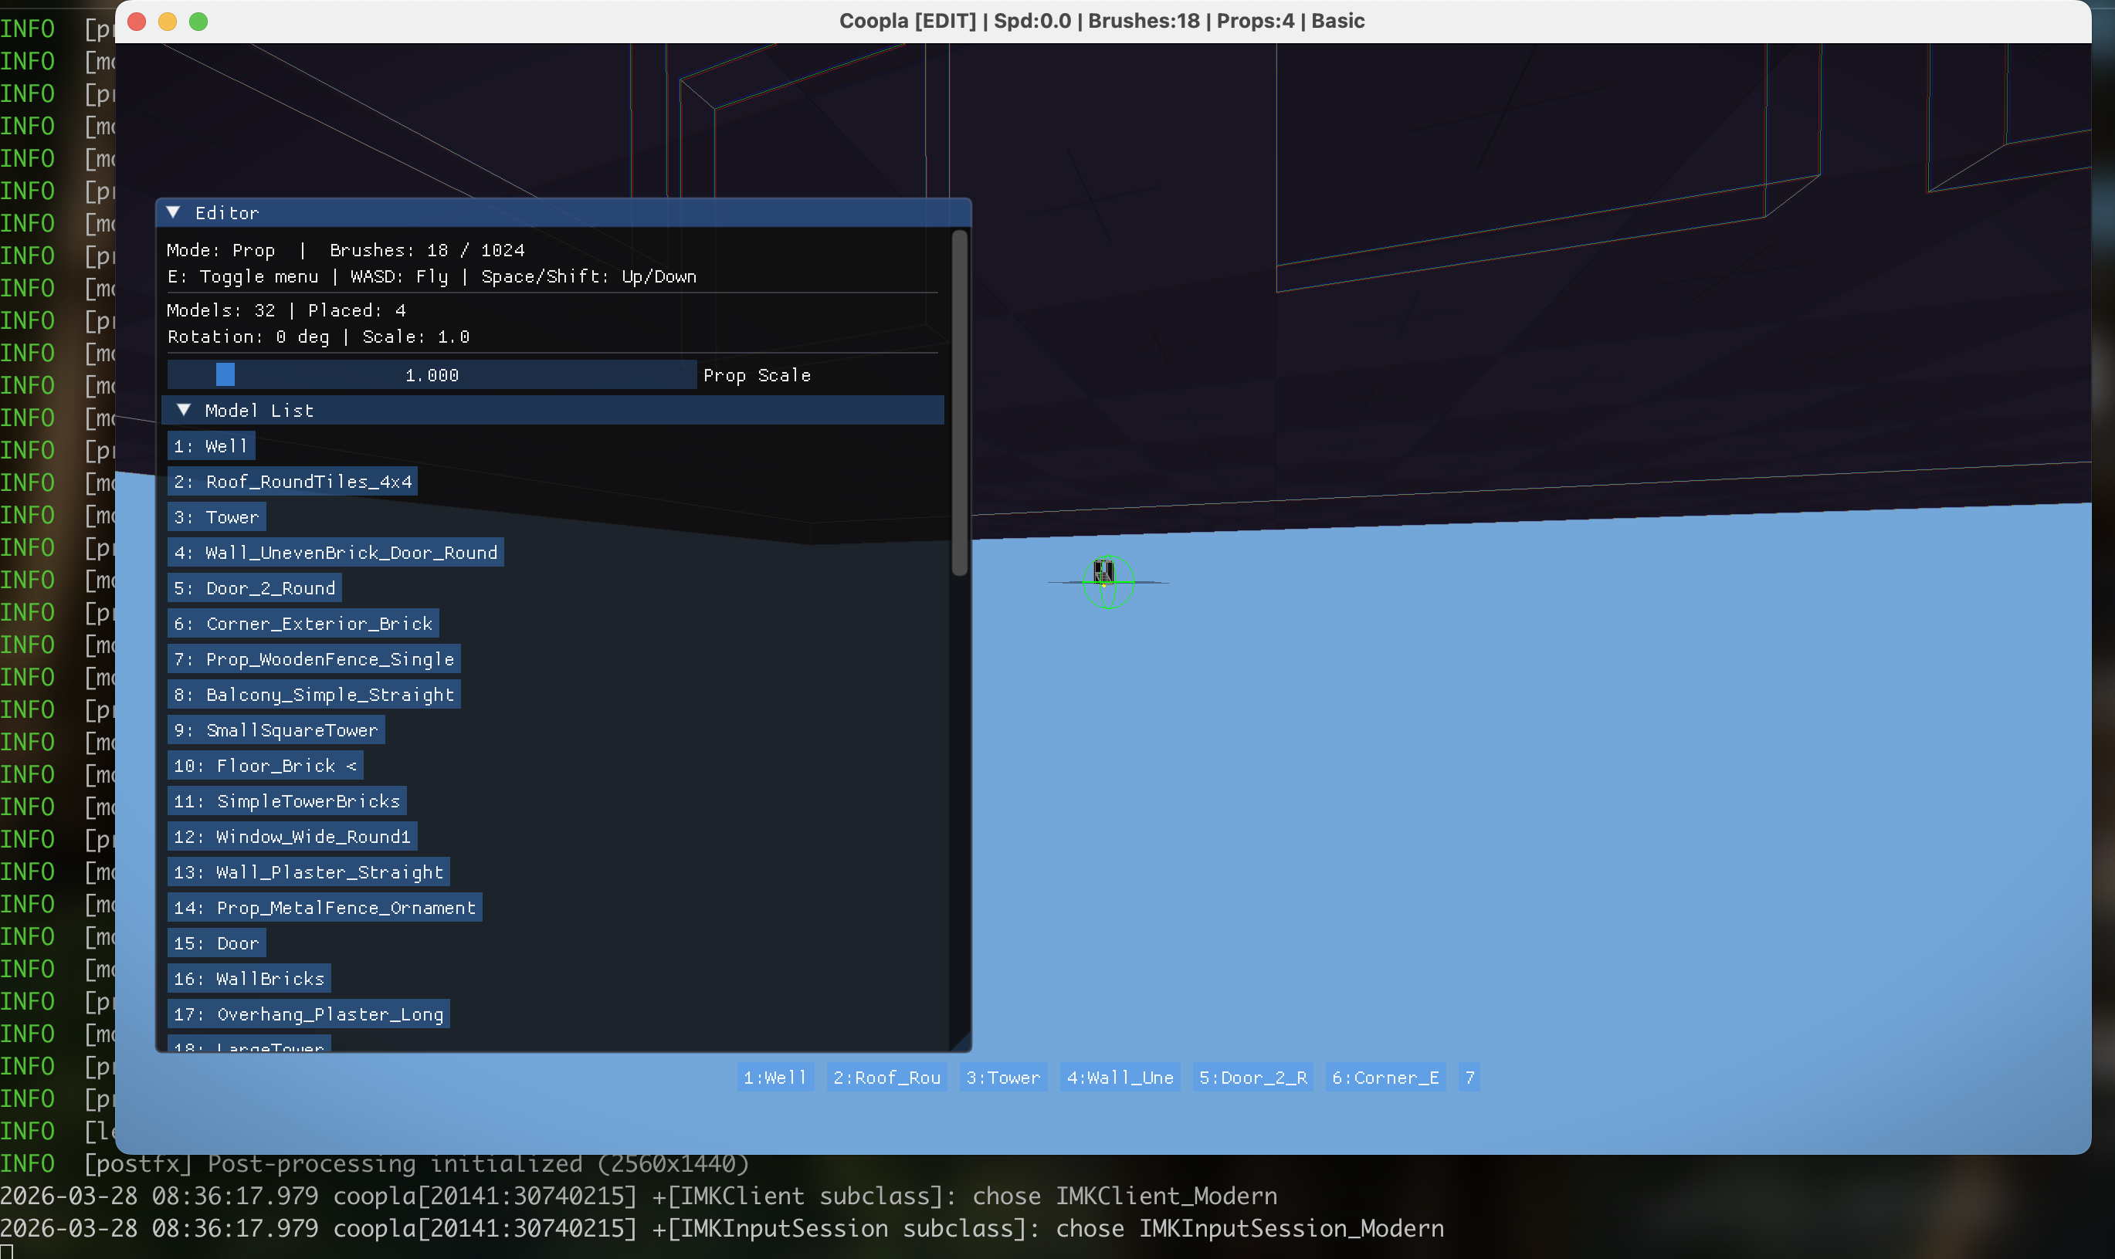The width and height of the screenshot is (2115, 1259).
Task: Select Roof_Rou in the bottom quickbar
Action: pos(886,1077)
